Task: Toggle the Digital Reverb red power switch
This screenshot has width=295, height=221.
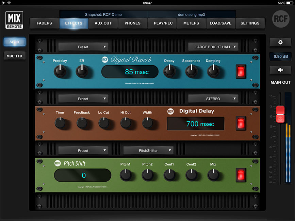Action: click(x=241, y=71)
